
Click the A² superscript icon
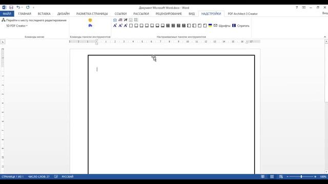120,26
